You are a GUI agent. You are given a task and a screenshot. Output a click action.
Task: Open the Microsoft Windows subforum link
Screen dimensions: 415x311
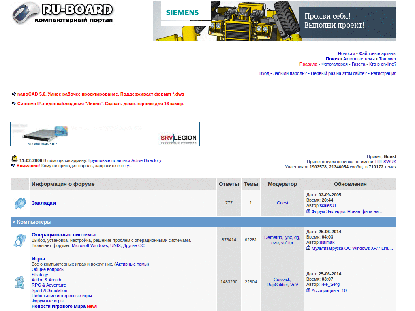(90, 245)
